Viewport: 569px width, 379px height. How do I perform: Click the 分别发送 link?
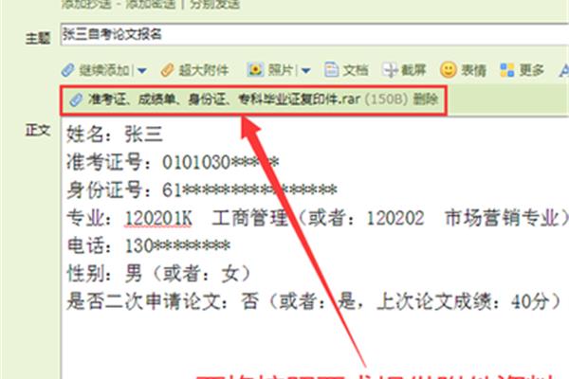pyautogui.click(x=214, y=4)
